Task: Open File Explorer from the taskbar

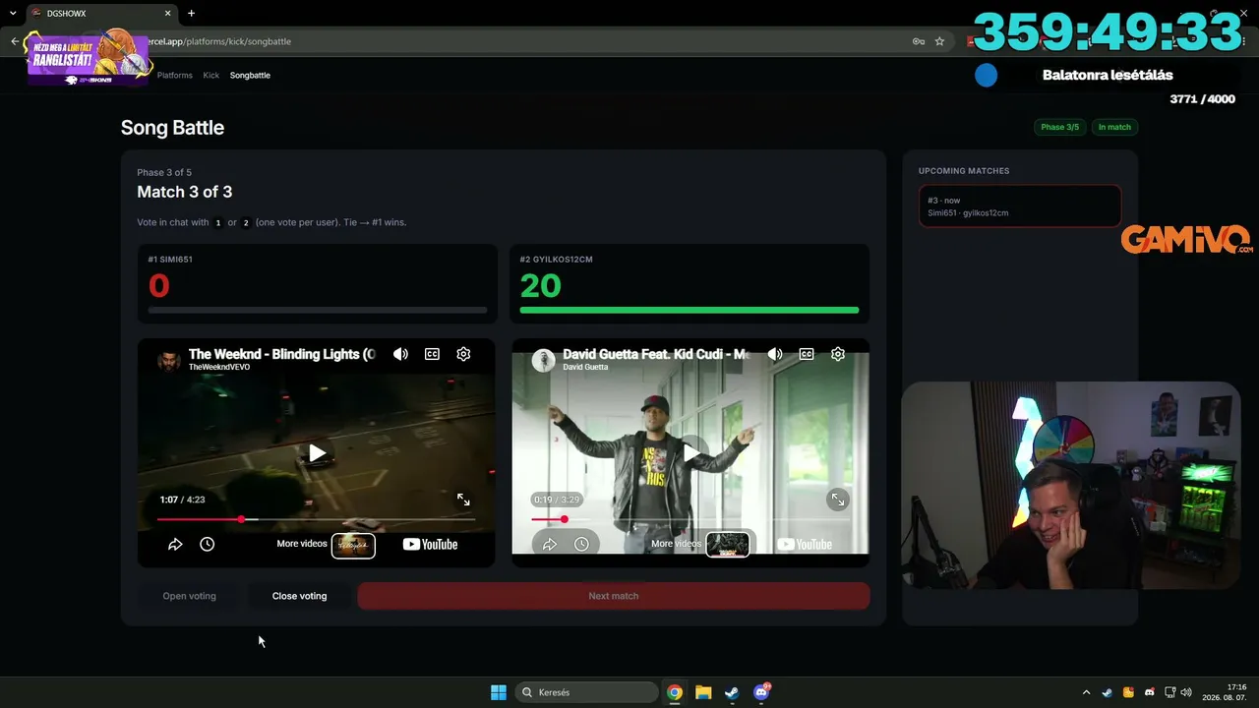Action: coord(703,692)
